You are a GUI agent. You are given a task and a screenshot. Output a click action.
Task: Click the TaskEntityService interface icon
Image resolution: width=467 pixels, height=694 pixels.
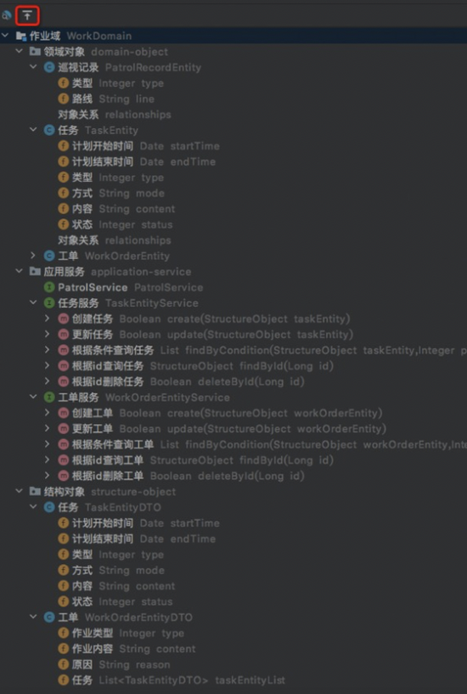pos(49,303)
